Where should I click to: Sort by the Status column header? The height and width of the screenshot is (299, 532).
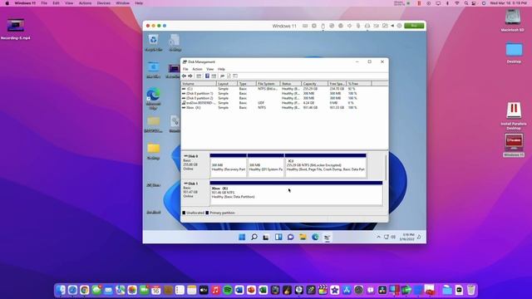point(290,83)
